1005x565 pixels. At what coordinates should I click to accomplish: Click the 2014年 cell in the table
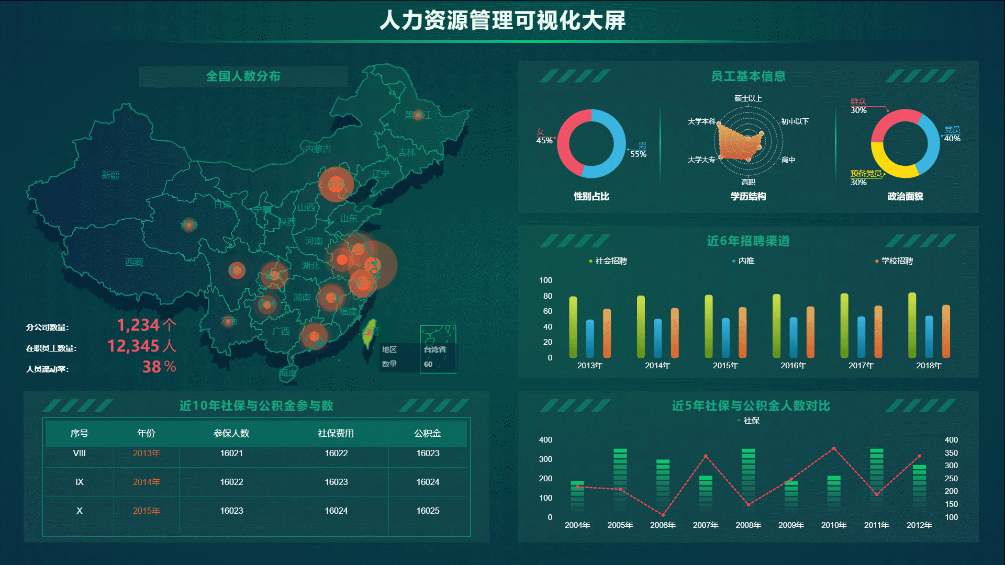coord(146,482)
